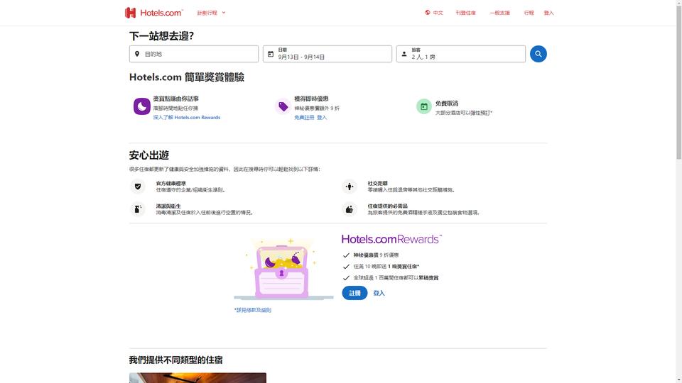Click the 官方健康標準 text
This screenshot has height=383, width=682.
[171, 183]
